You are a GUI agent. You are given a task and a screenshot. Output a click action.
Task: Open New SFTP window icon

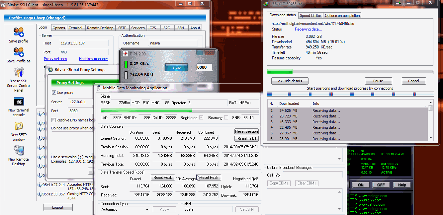[x=19, y=126]
